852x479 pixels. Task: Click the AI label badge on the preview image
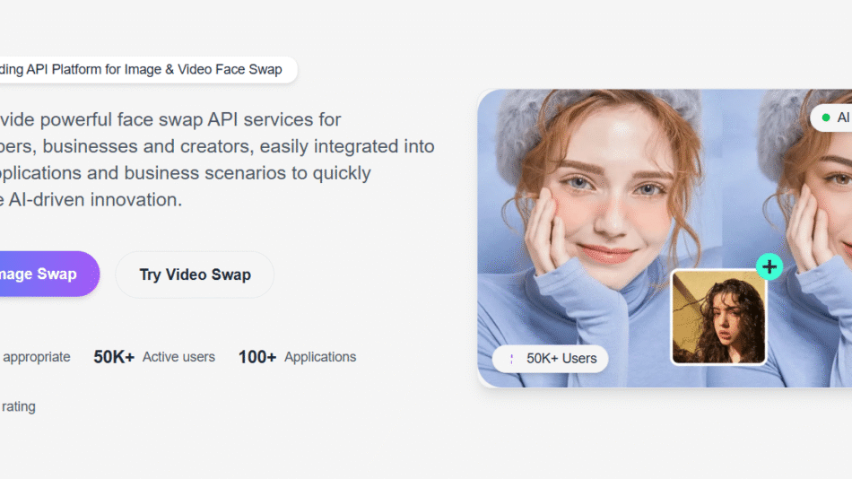pyautogui.click(x=832, y=118)
